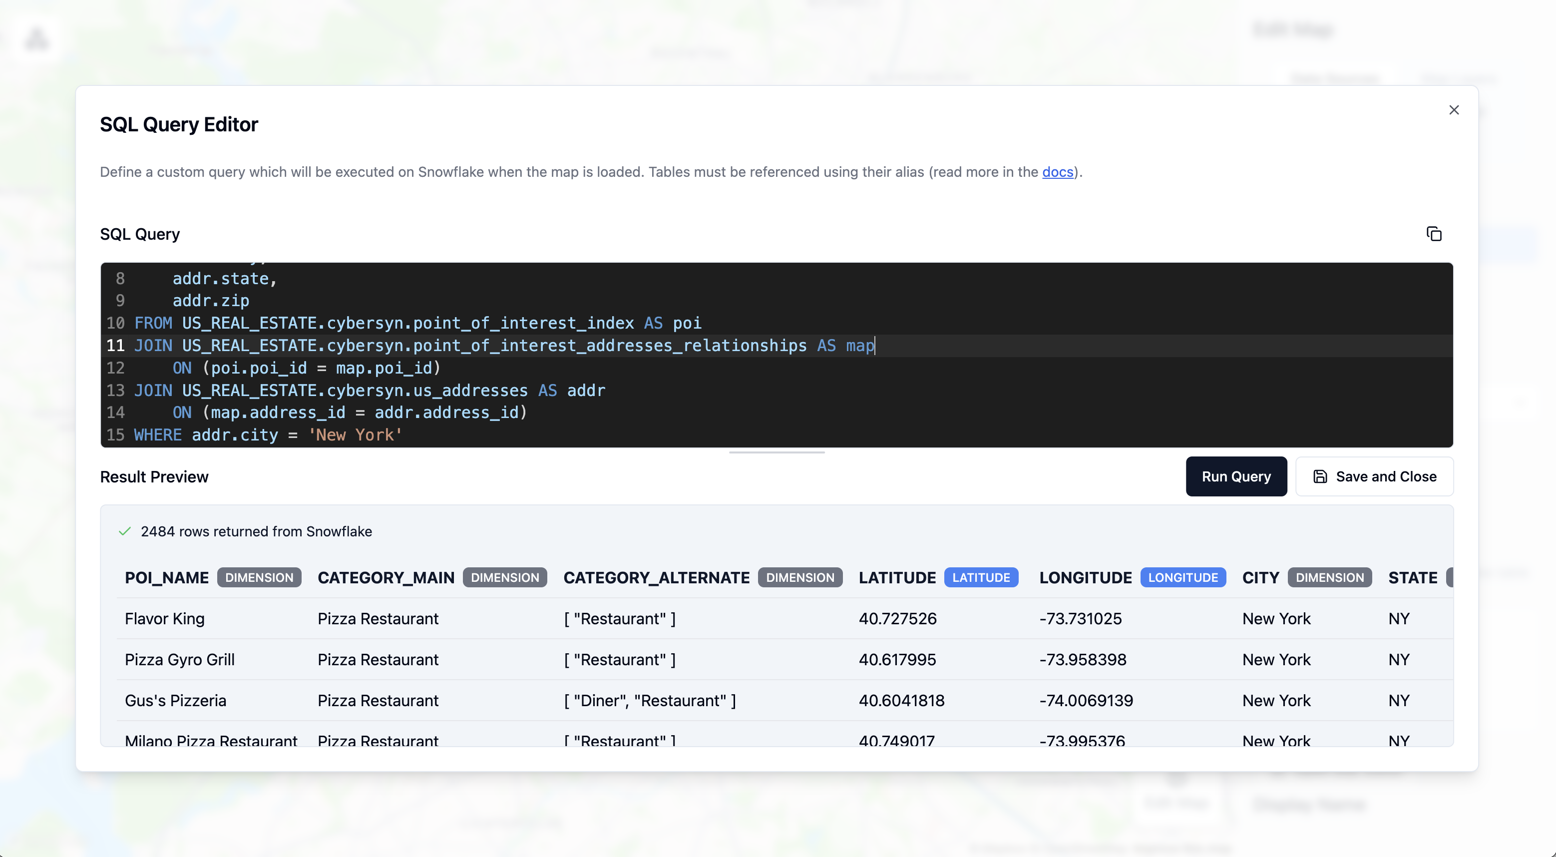Select longitude value -73.958398

[1083, 660]
